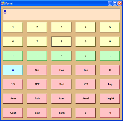This screenshot has height=121, width=123.
Task: Click the Atan2 button
Action: click(86, 98)
